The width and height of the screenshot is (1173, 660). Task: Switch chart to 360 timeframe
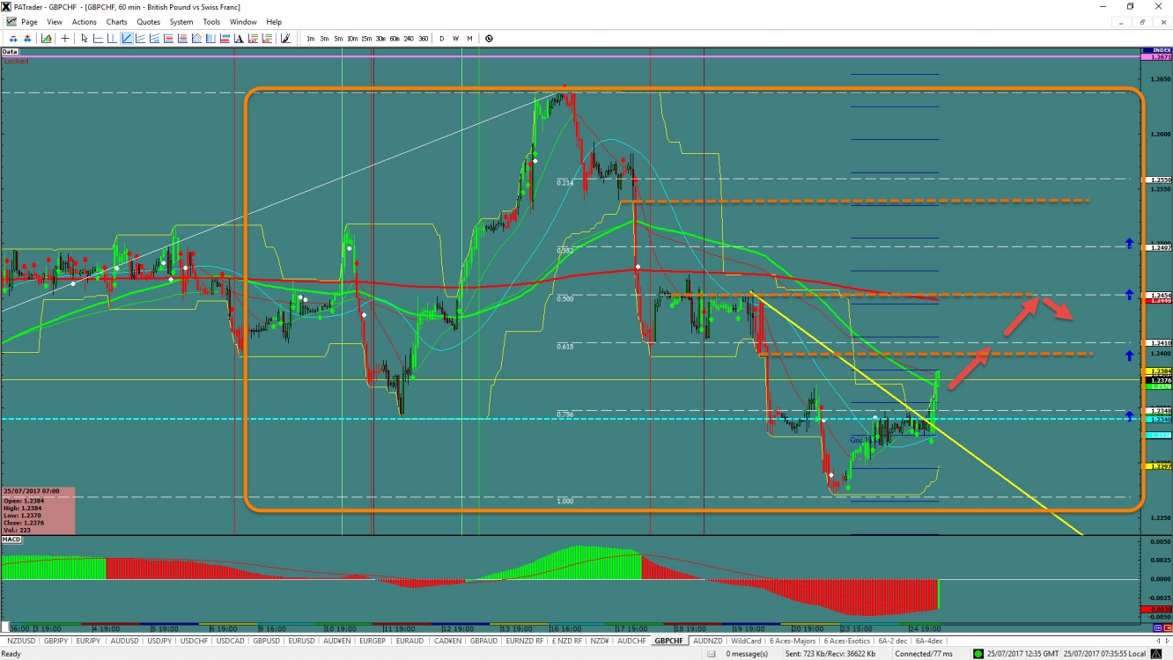pos(424,38)
